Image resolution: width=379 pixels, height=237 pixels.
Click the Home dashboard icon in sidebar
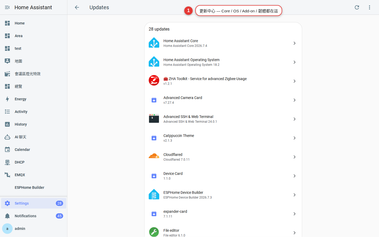click(x=7, y=23)
